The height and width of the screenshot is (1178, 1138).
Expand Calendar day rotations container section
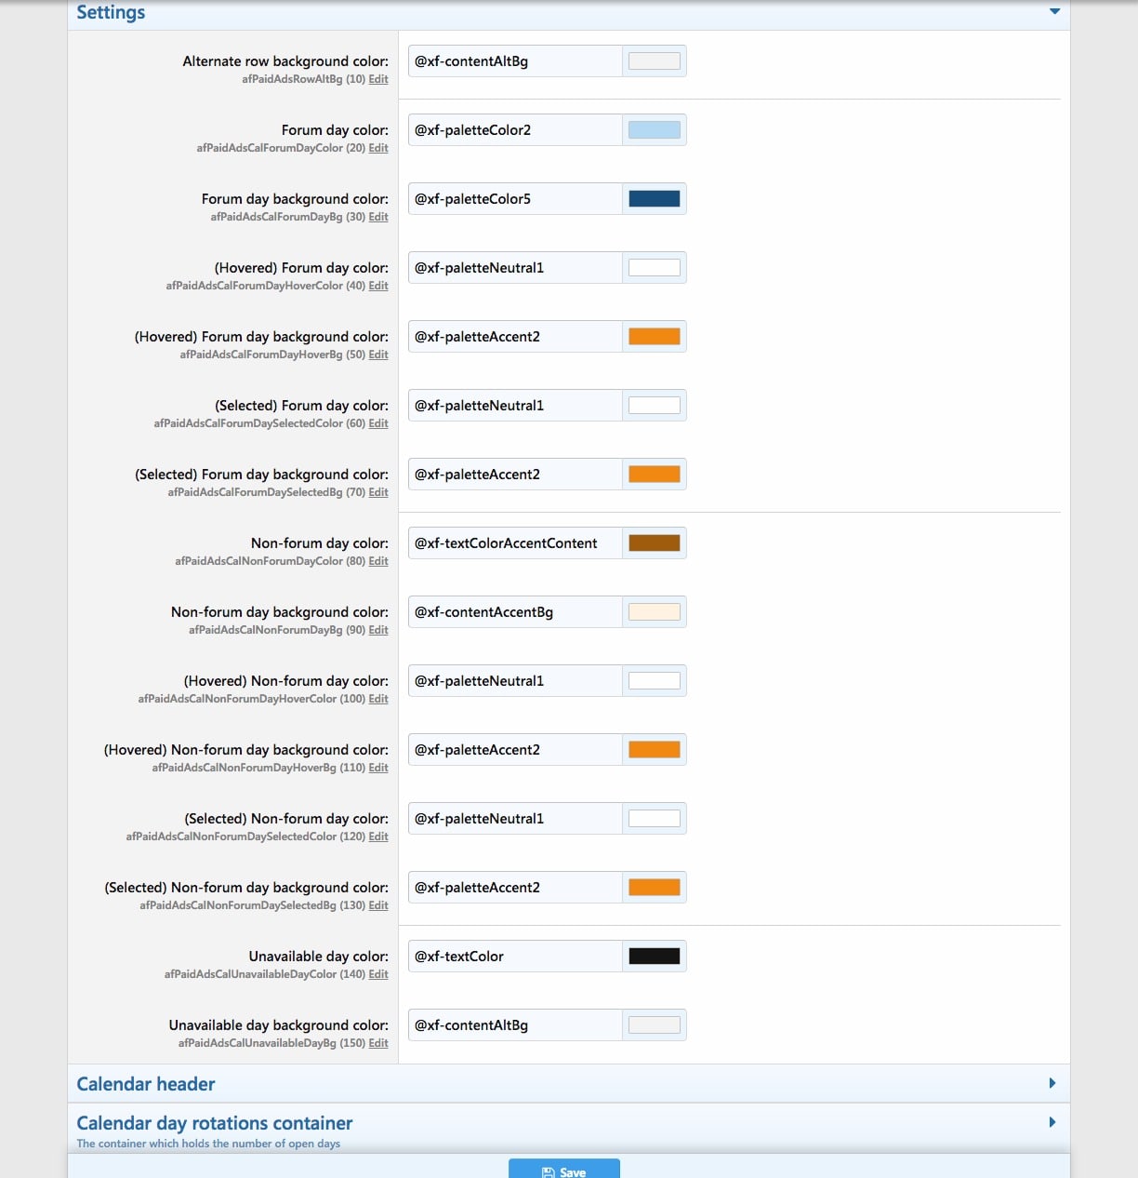point(1052,1122)
